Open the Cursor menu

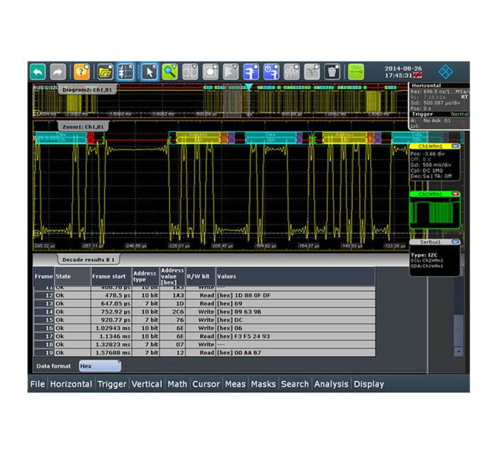(x=206, y=384)
